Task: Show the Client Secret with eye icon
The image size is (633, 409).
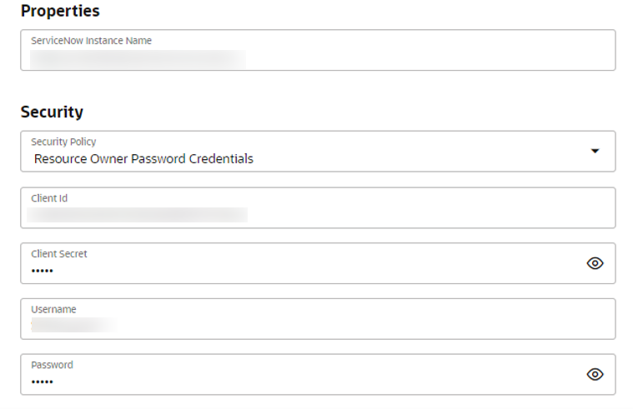Action: [595, 263]
